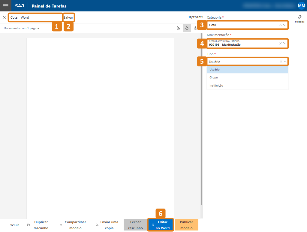Activate the hand pan tool

187,28
